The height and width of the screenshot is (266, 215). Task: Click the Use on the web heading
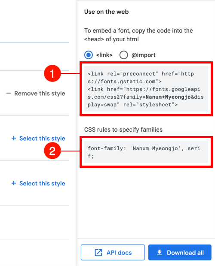(106, 12)
